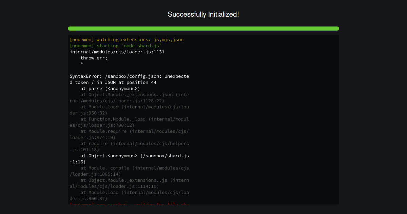Click the red "app crashed" nodemon message
Image resolution: width=407 pixels, height=214 pixels.
(129, 204)
